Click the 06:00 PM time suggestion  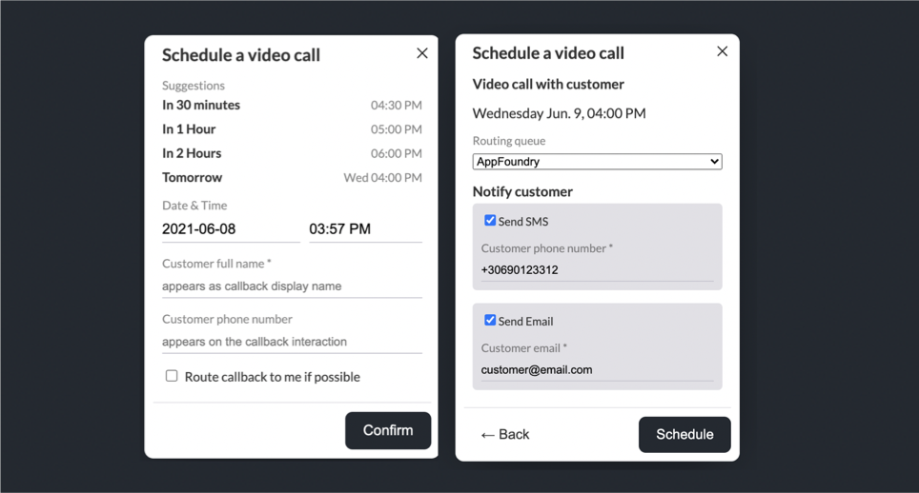click(396, 153)
